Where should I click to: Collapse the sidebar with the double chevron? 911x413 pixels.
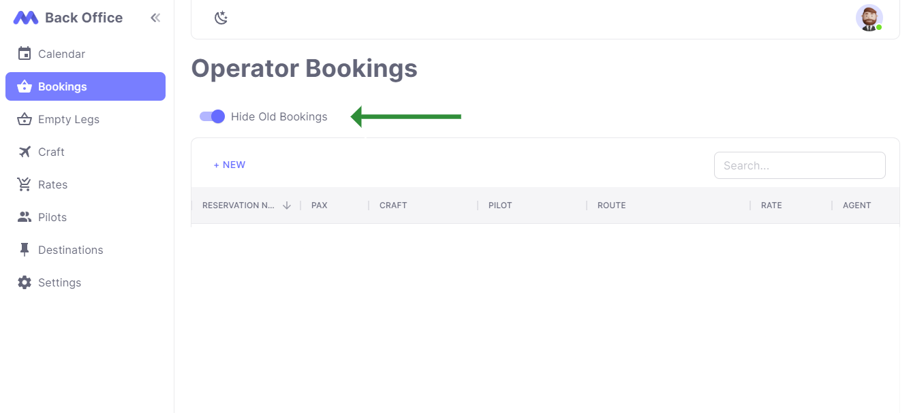click(155, 18)
